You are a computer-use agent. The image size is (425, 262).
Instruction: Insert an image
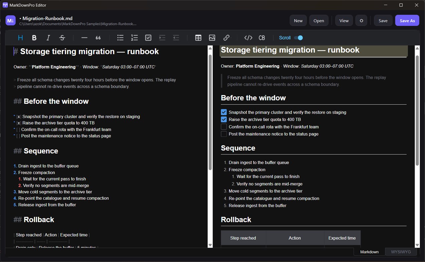coord(212,38)
